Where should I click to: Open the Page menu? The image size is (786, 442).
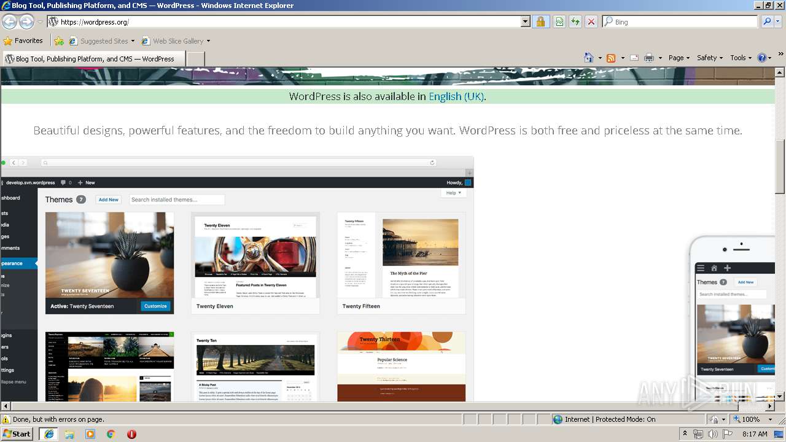[x=679, y=58]
